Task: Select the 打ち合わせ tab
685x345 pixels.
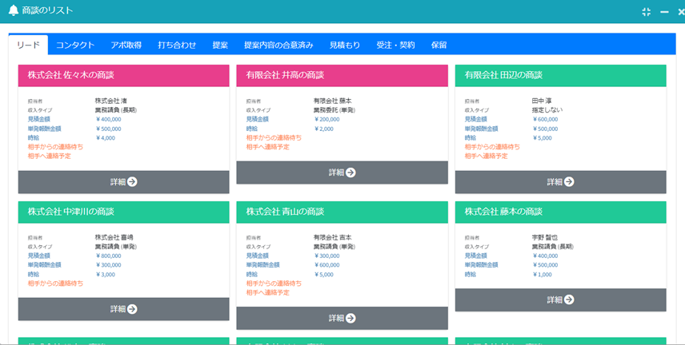Action: 177,46
